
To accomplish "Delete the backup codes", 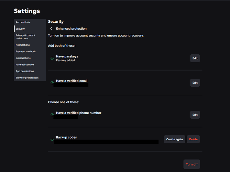I will point(193,139).
